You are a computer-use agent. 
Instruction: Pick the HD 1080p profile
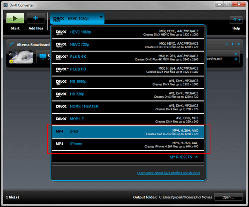pos(128,82)
